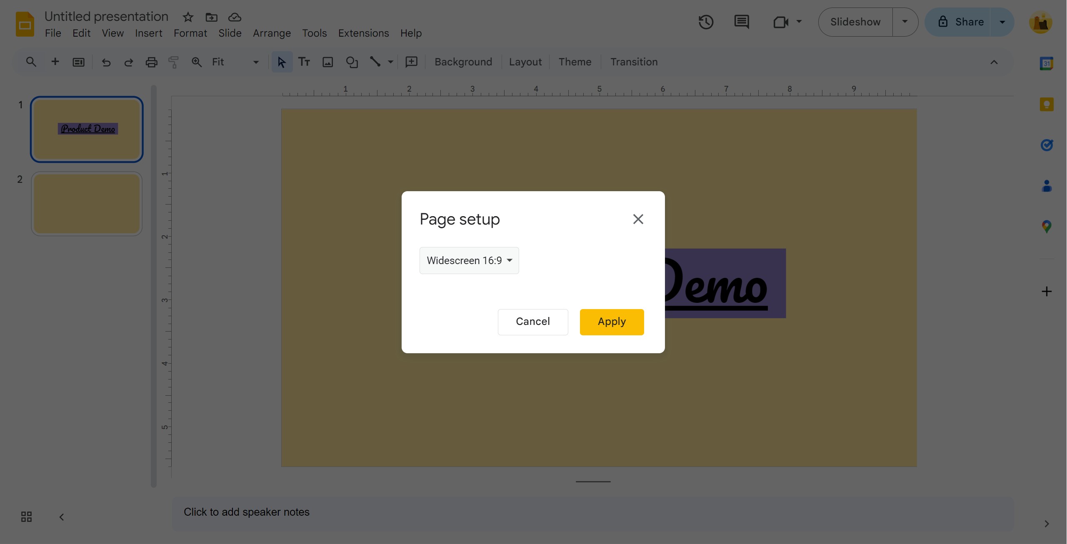
Task: Hide the menus with toolbar chevron
Action: 994,62
